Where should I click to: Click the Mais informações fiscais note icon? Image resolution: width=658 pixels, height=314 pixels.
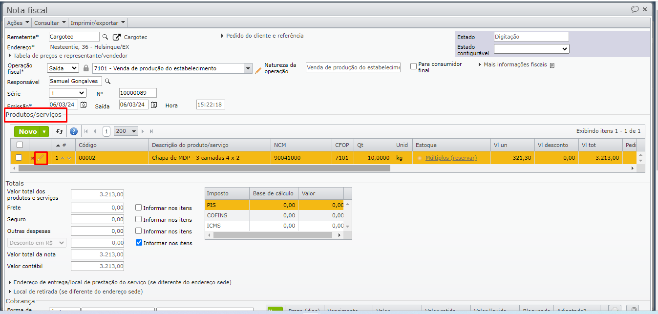552,65
